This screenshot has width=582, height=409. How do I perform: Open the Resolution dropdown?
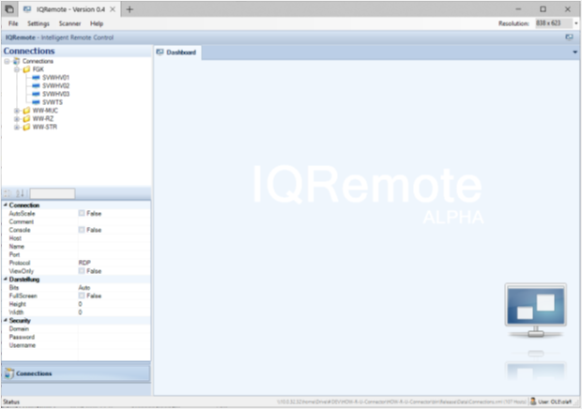click(x=575, y=23)
